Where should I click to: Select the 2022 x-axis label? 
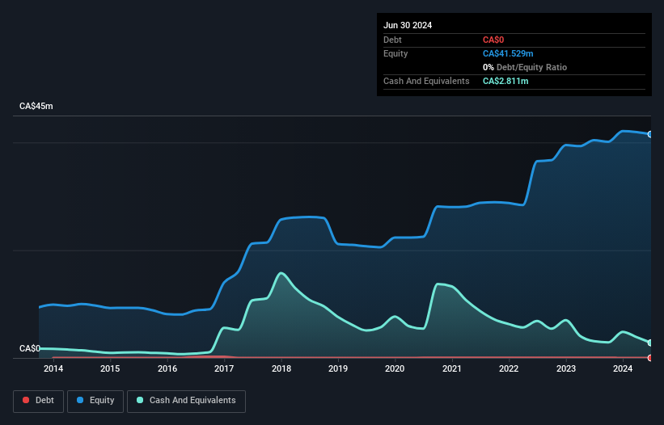click(x=509, y=368)
